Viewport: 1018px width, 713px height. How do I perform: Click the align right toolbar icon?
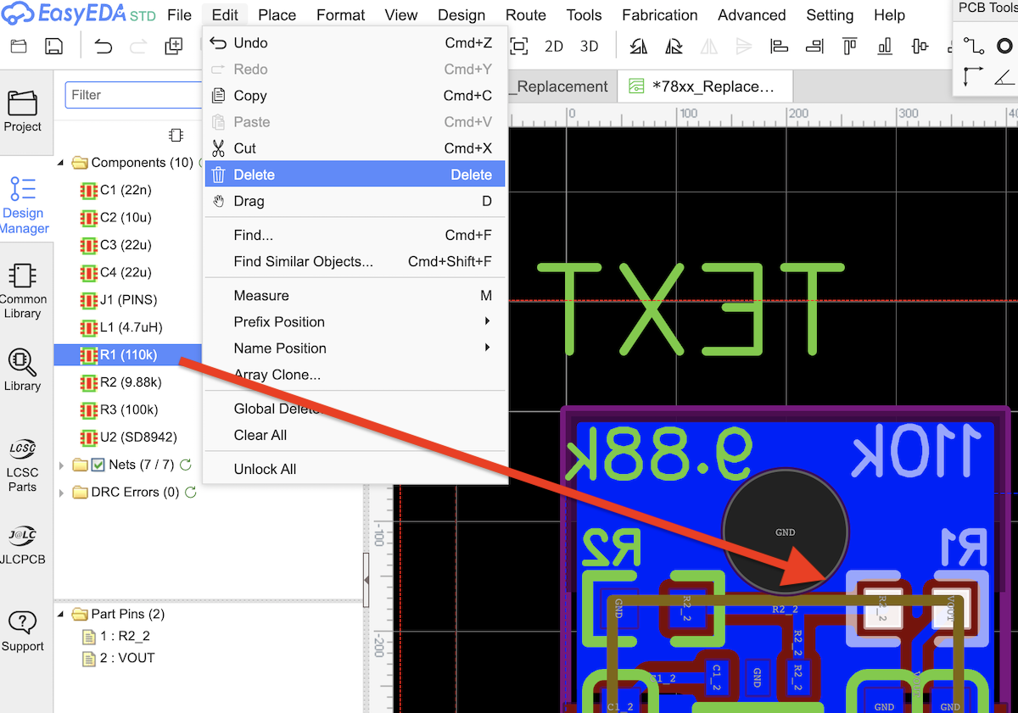point(814,46)
